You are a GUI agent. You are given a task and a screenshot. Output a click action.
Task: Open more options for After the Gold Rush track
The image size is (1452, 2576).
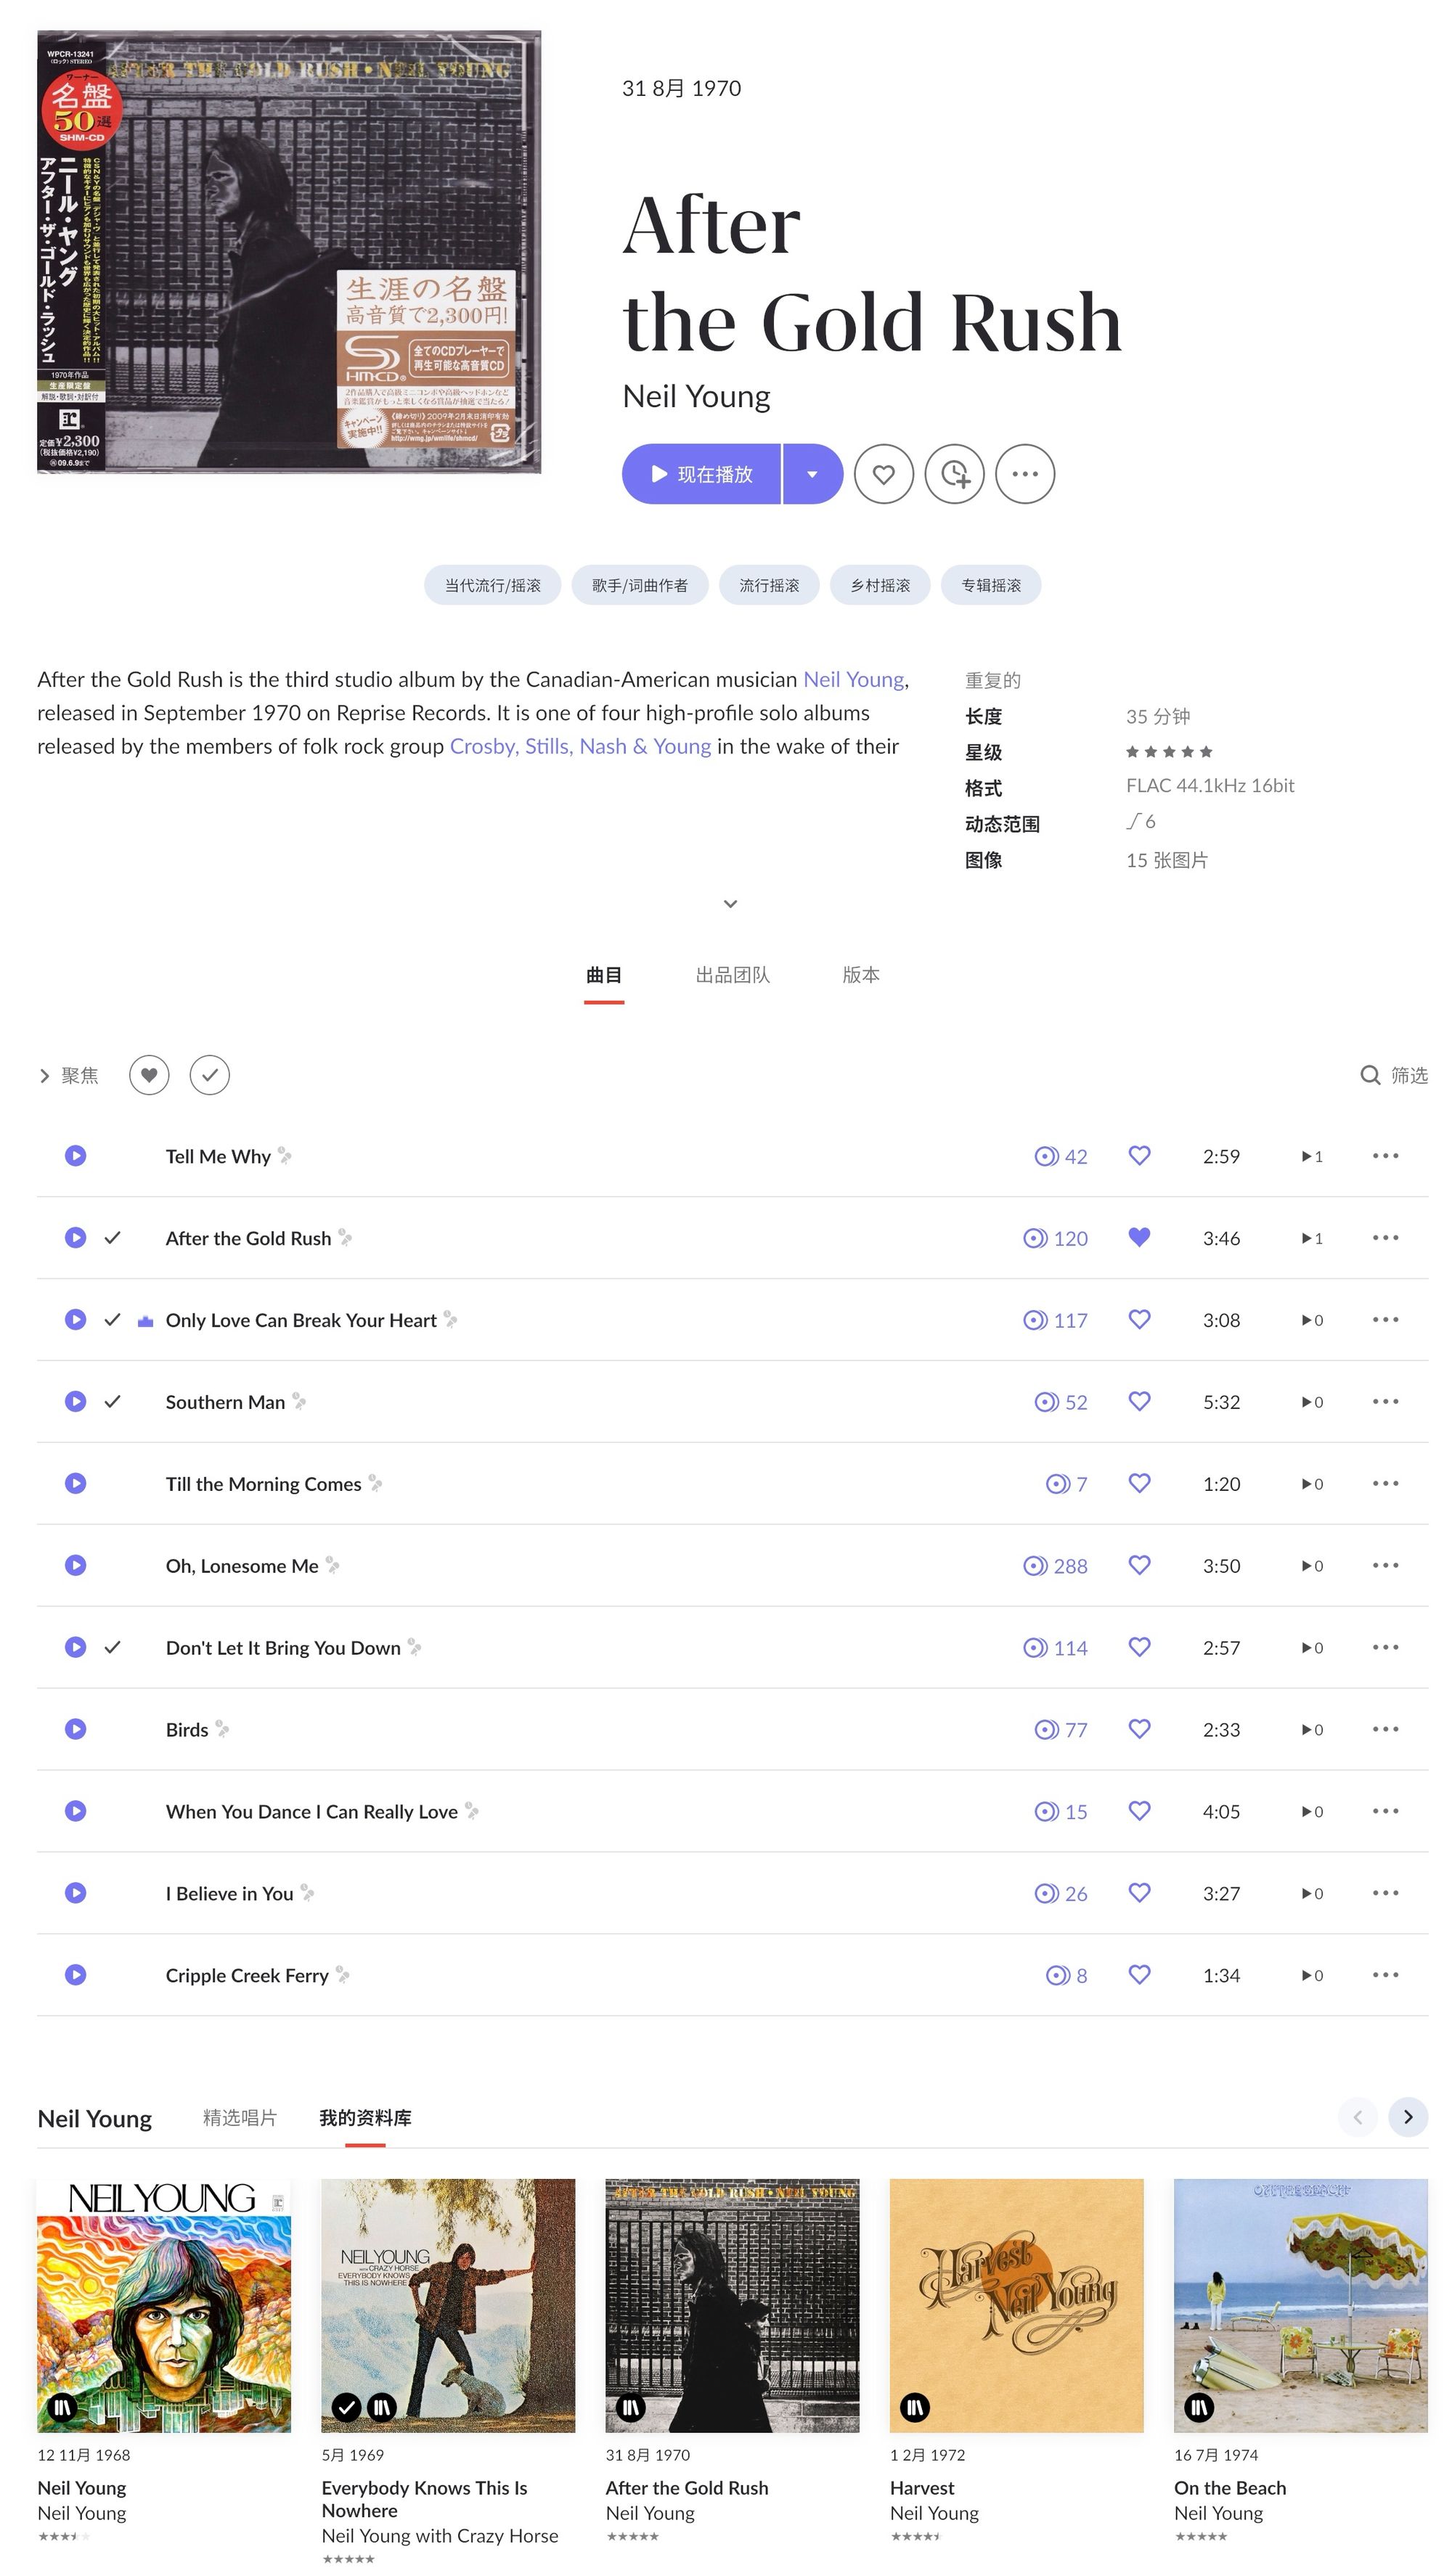1385,1238
